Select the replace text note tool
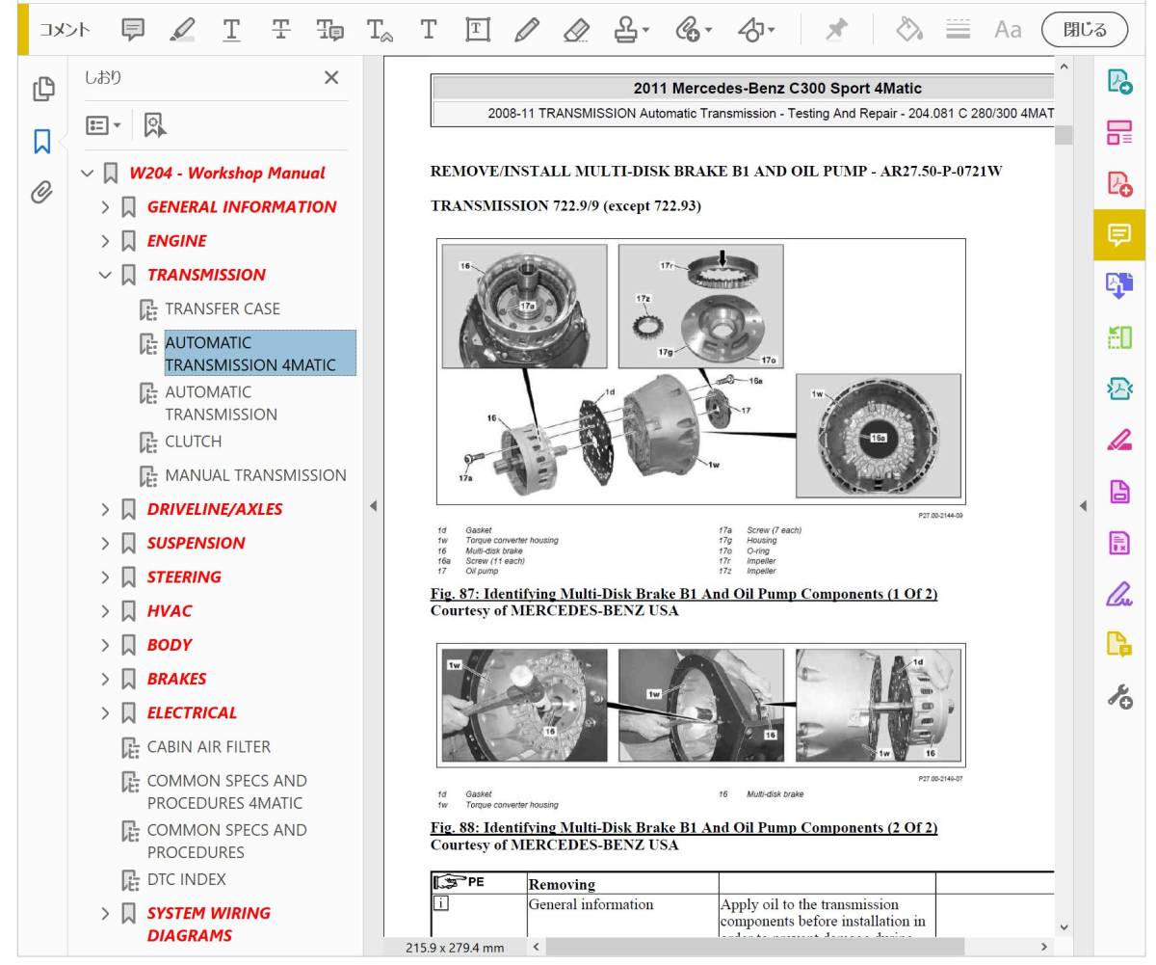The image size is (1156, 965). tap(330, 30)
